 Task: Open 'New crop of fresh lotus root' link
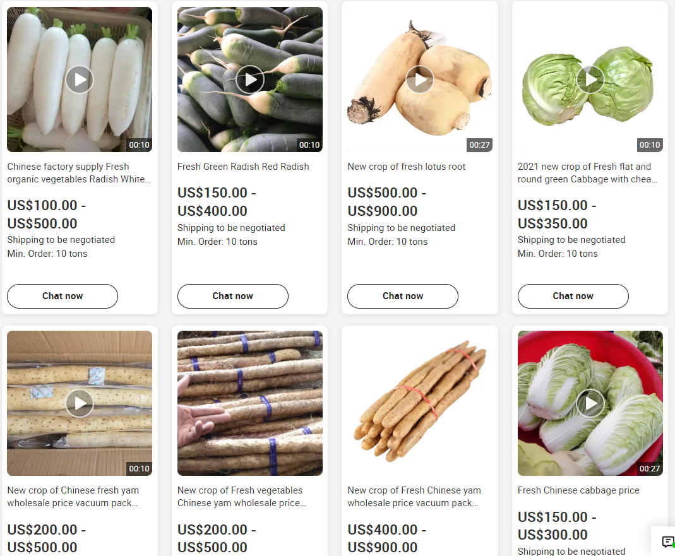point(407,167)
